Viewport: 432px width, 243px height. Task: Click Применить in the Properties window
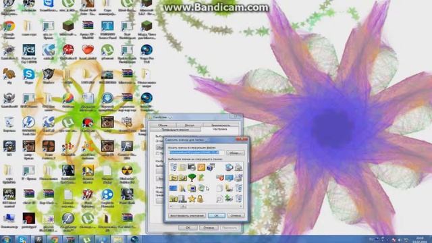(230, 228)
